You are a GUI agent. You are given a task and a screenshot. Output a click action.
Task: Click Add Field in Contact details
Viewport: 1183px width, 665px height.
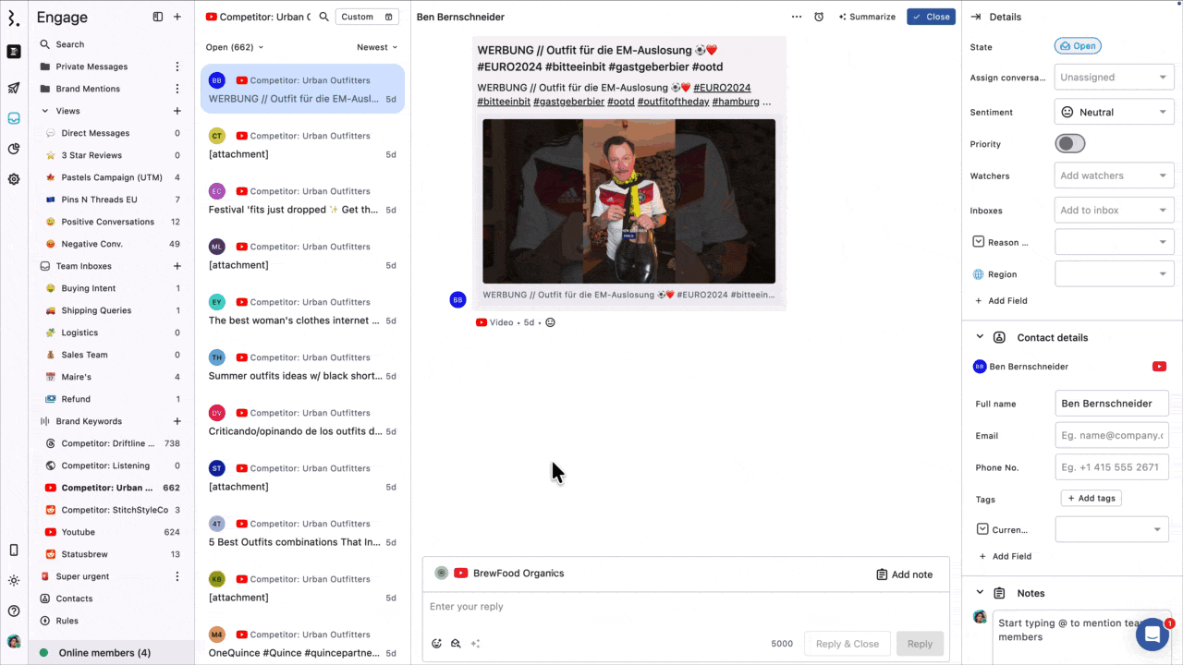1005,556
